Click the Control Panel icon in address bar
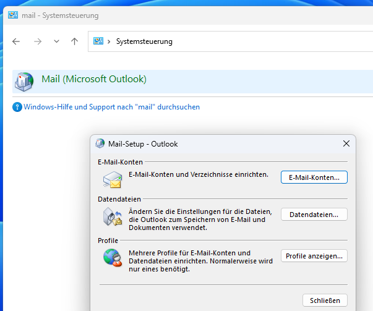The height and width of the screenshot is (311, 373). (98, 41)
